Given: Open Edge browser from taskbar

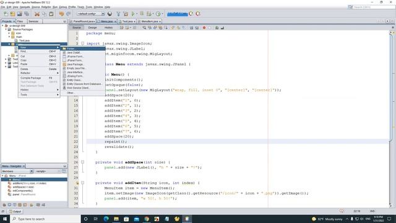Looking at the screenshot, I should pos(106,219).
